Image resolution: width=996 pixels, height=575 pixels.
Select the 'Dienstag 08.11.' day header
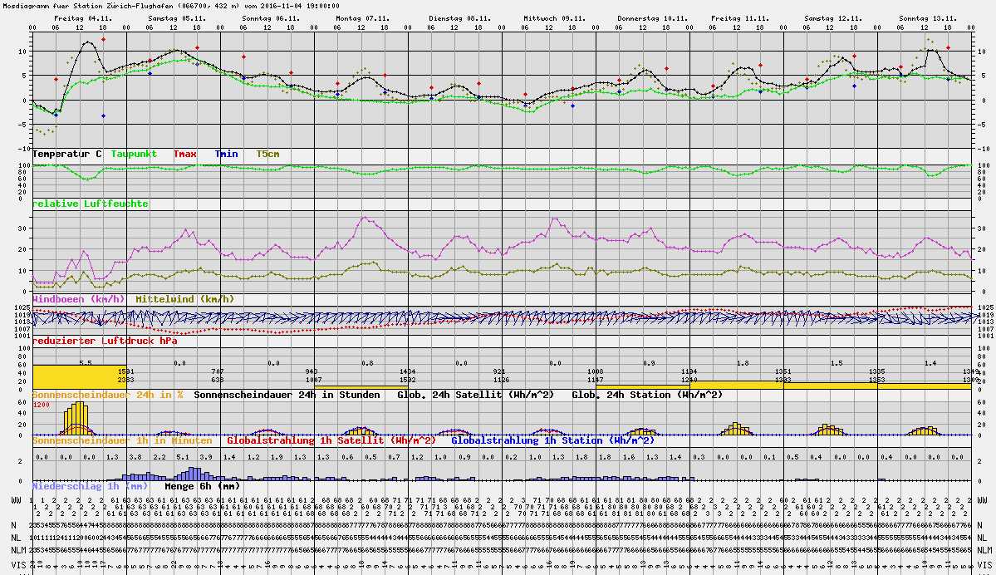pos(460,18)
